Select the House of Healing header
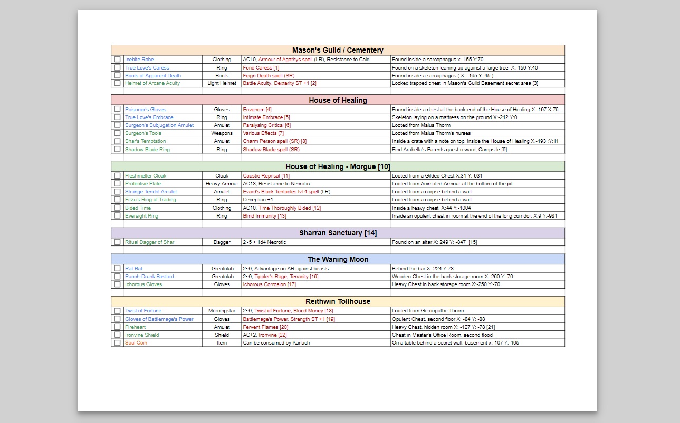Image resolution: width=680 pixels, height=423 pixels. point(338,100)
